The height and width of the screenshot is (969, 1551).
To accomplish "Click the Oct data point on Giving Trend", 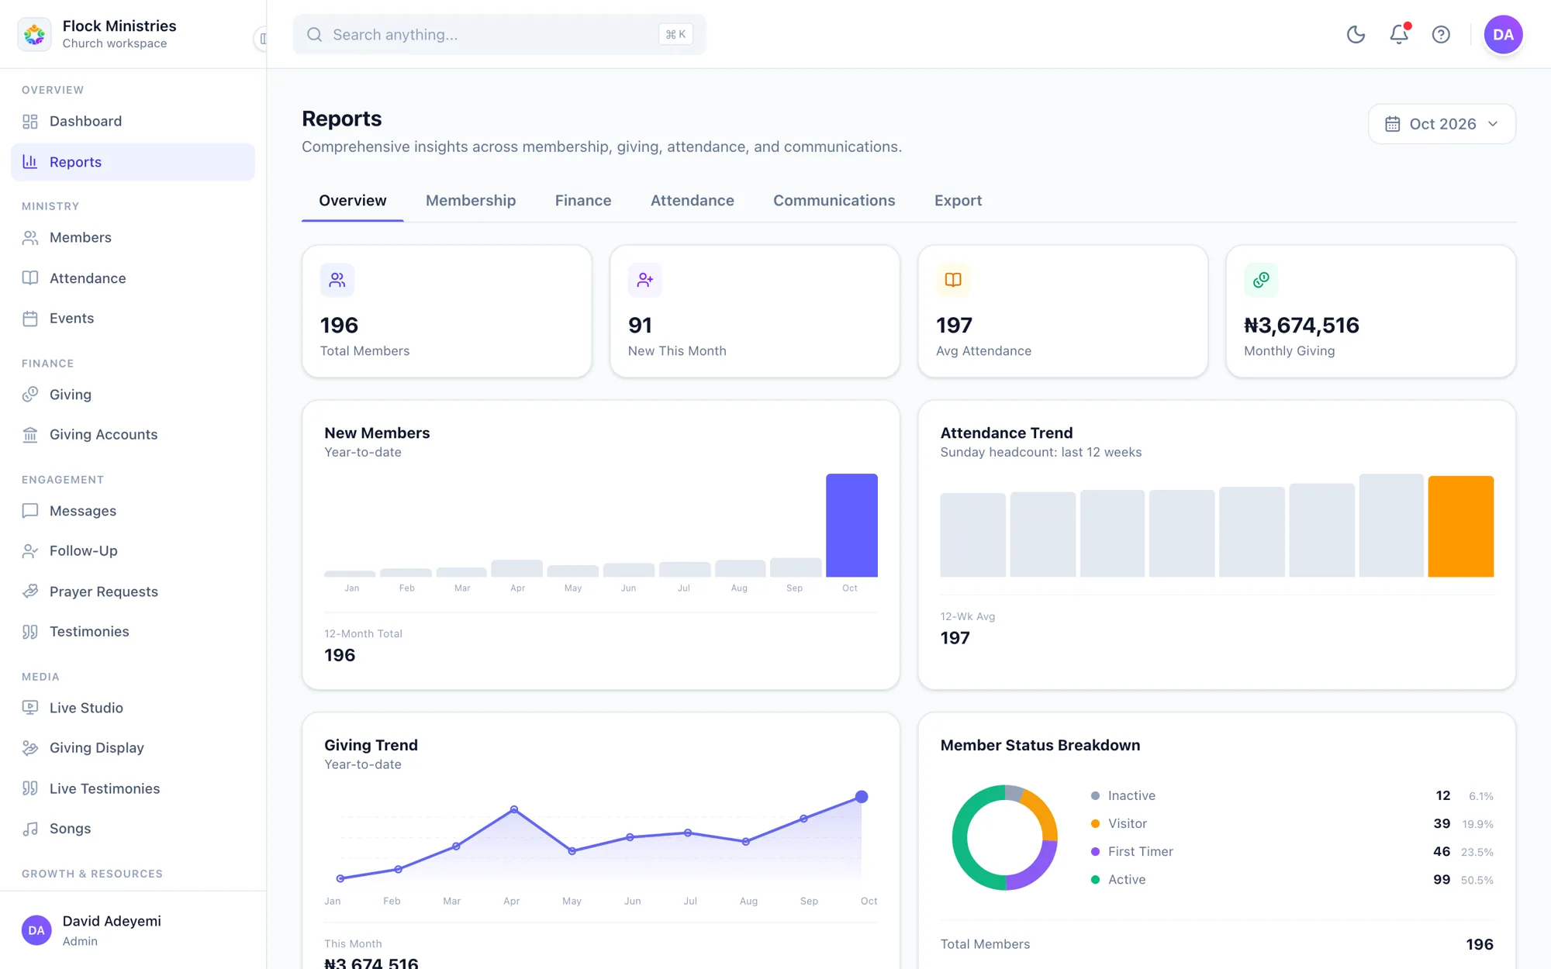I will [x=862, y=797].
